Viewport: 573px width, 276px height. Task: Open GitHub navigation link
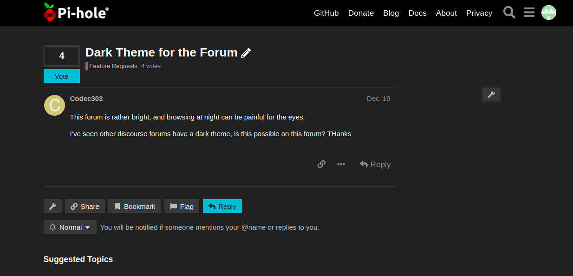326,13
